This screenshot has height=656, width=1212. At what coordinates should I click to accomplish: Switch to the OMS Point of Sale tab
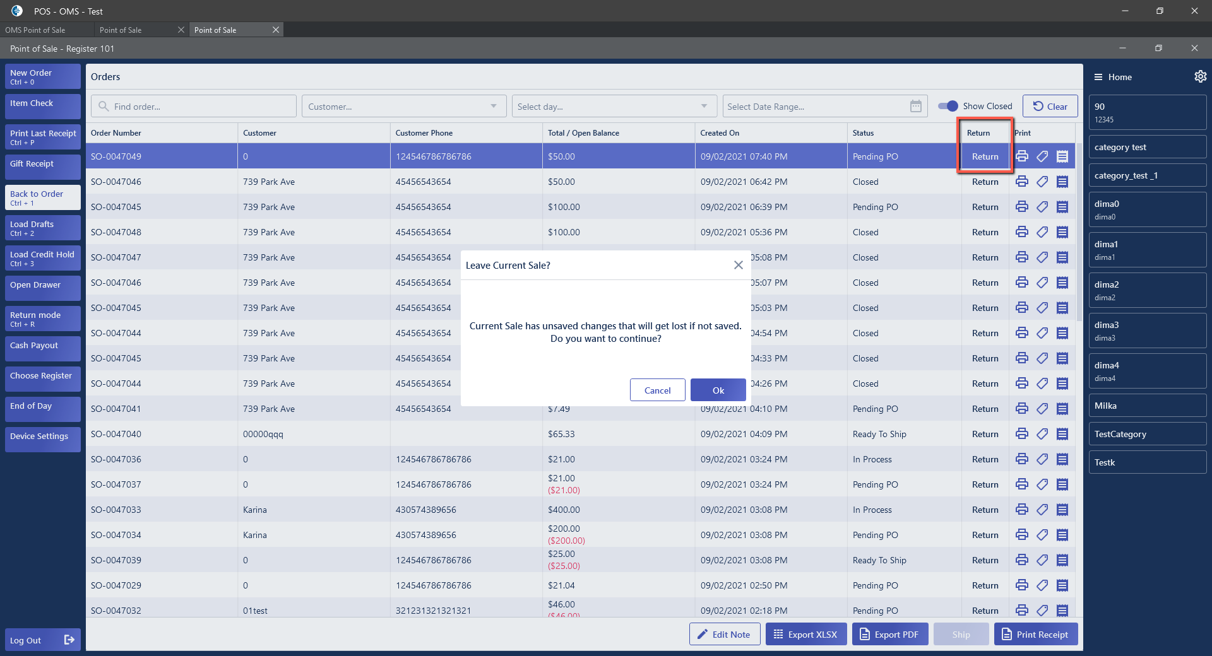tap(35, 30)
